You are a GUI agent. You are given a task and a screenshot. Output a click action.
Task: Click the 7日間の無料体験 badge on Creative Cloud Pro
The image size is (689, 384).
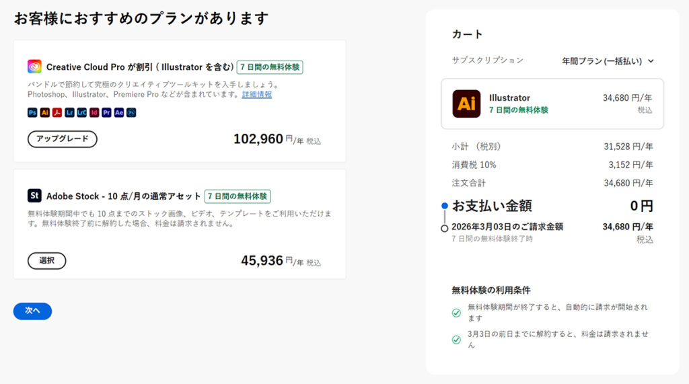click(x=270, y=67)
